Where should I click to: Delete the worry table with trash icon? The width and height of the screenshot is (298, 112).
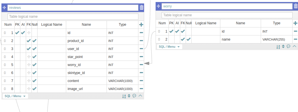[296, 6]
